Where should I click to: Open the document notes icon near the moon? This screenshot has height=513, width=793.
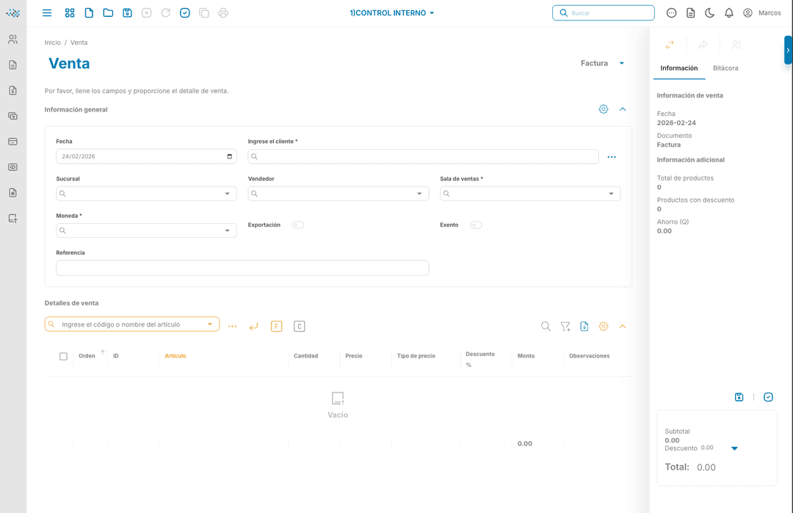(x=690, y=13)
